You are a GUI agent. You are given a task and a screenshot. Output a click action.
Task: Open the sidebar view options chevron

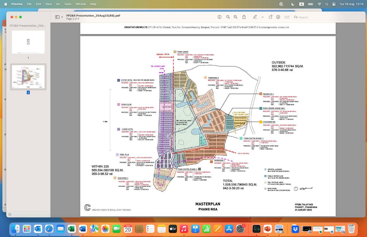coord(62,17)
